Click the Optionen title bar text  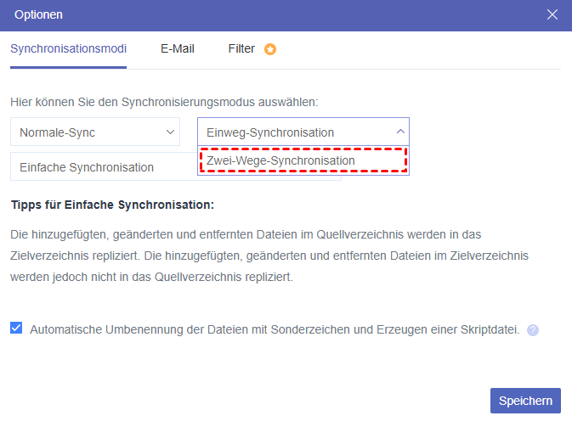tap(38, 14)
